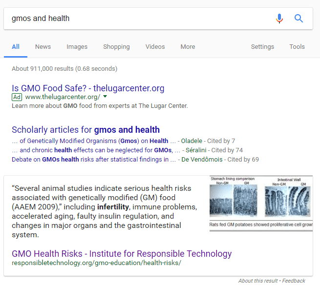
Task: Click the microphone voice search icon
Action: coord(279,19)
